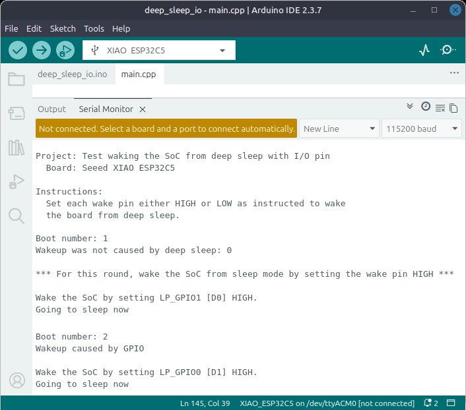Open the Debug sidebar panel icon

tap(17, 181)
